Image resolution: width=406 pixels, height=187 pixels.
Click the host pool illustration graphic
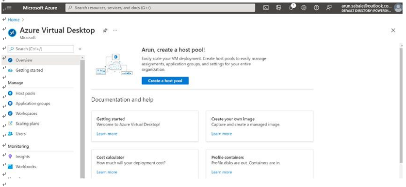pos(114,65)
